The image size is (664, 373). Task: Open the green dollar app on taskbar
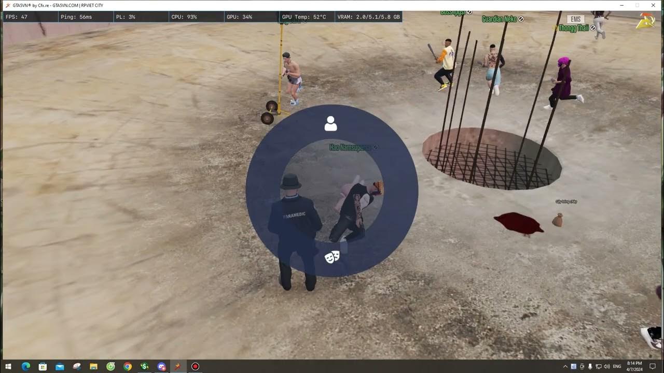click(144, 366)
